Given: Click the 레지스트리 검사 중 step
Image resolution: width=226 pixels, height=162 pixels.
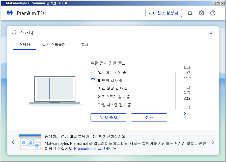Looking at the screenshot, I should coord(114,97).
